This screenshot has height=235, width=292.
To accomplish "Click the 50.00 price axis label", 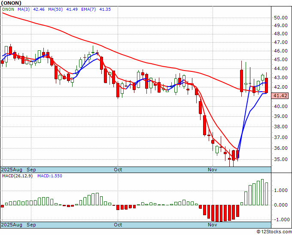I will coord(281,18).
